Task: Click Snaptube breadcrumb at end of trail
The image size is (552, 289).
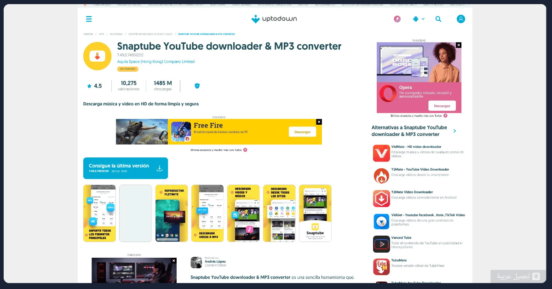Action: (x=207, y=34)
